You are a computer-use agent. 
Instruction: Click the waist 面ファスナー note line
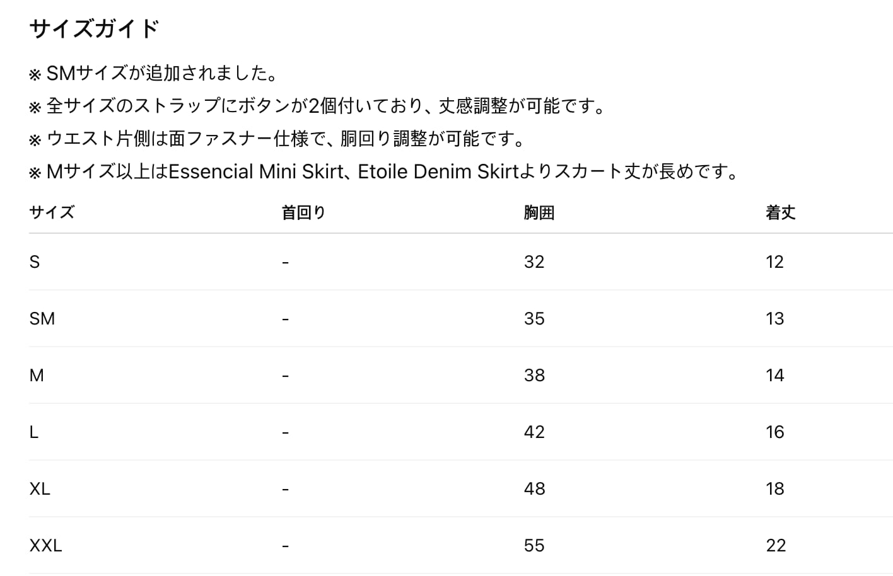point(277,139)
